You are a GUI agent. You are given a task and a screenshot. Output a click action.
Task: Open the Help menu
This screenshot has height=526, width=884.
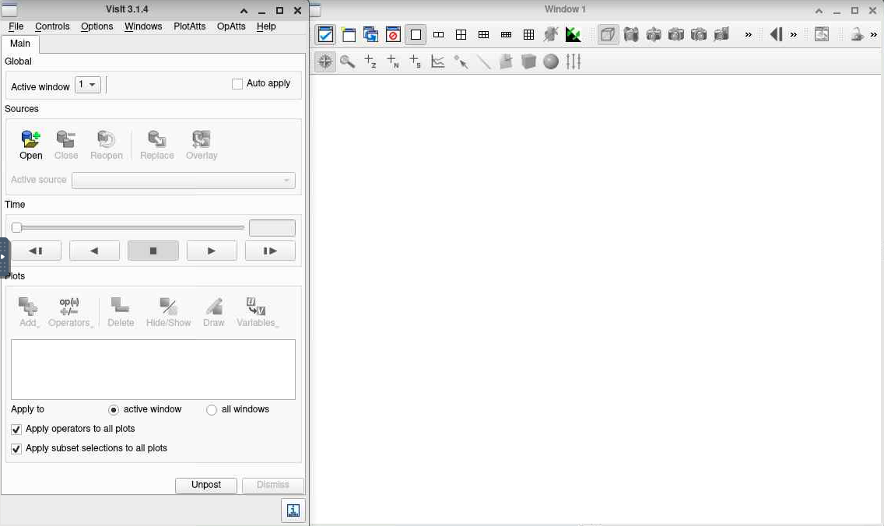pyautogui.click(x=266, y=26)
